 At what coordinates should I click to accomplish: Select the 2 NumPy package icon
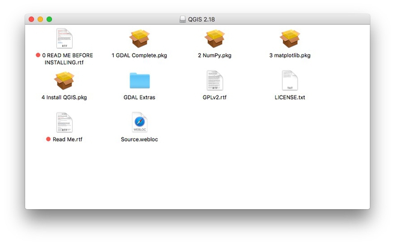(x=215, y=38)
